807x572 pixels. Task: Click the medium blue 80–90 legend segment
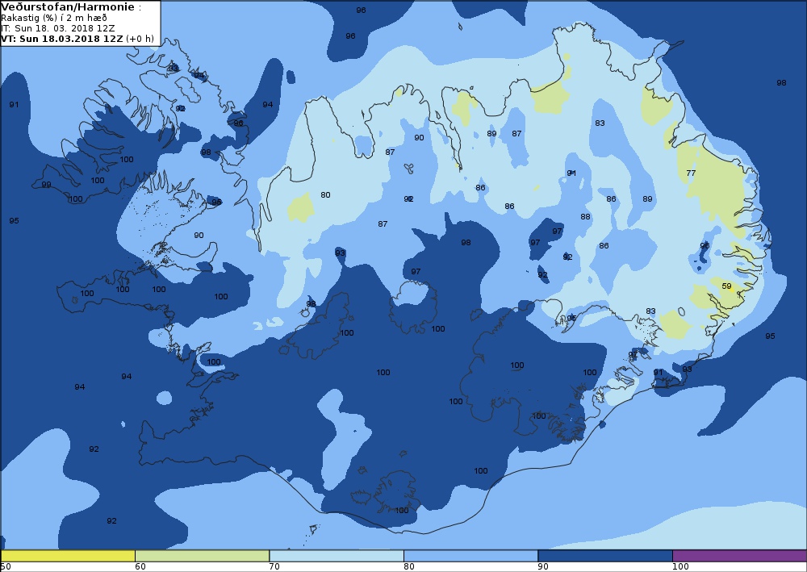pos(471,556)
